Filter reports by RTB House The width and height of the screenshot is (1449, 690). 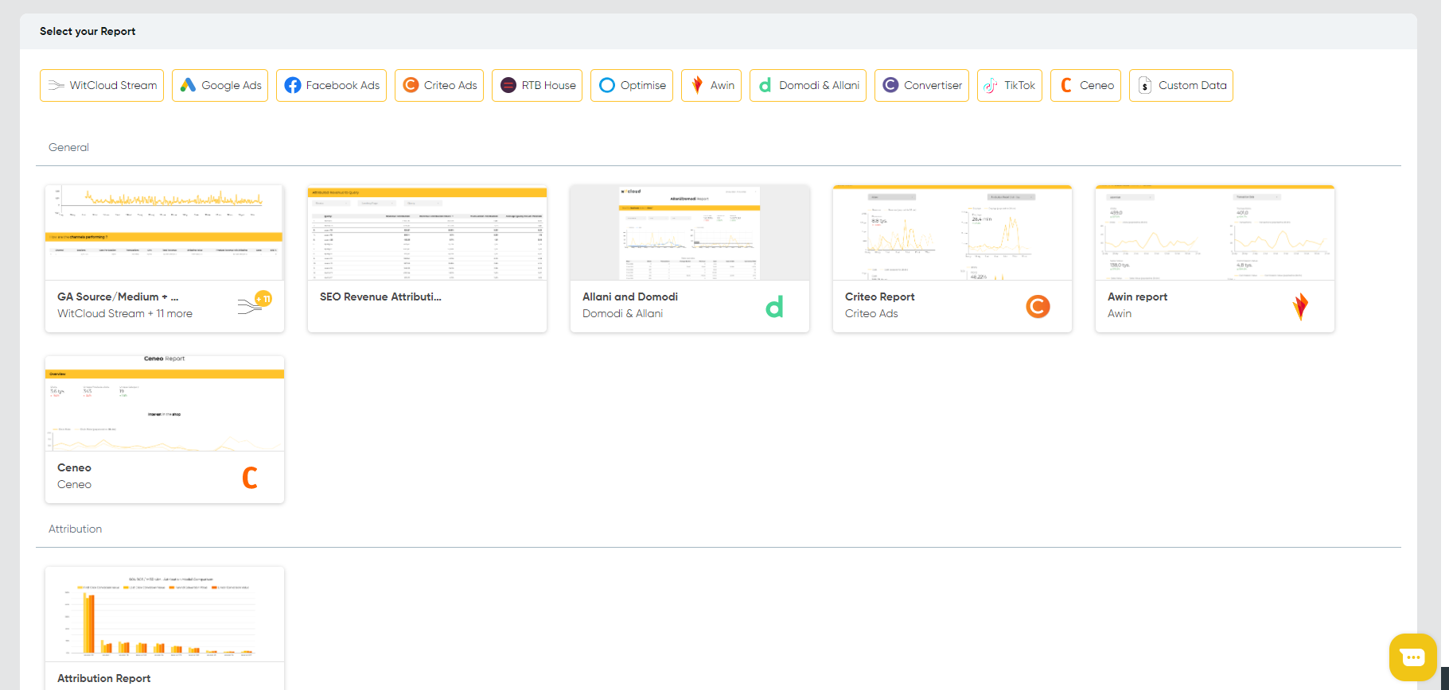pos(537,85)
